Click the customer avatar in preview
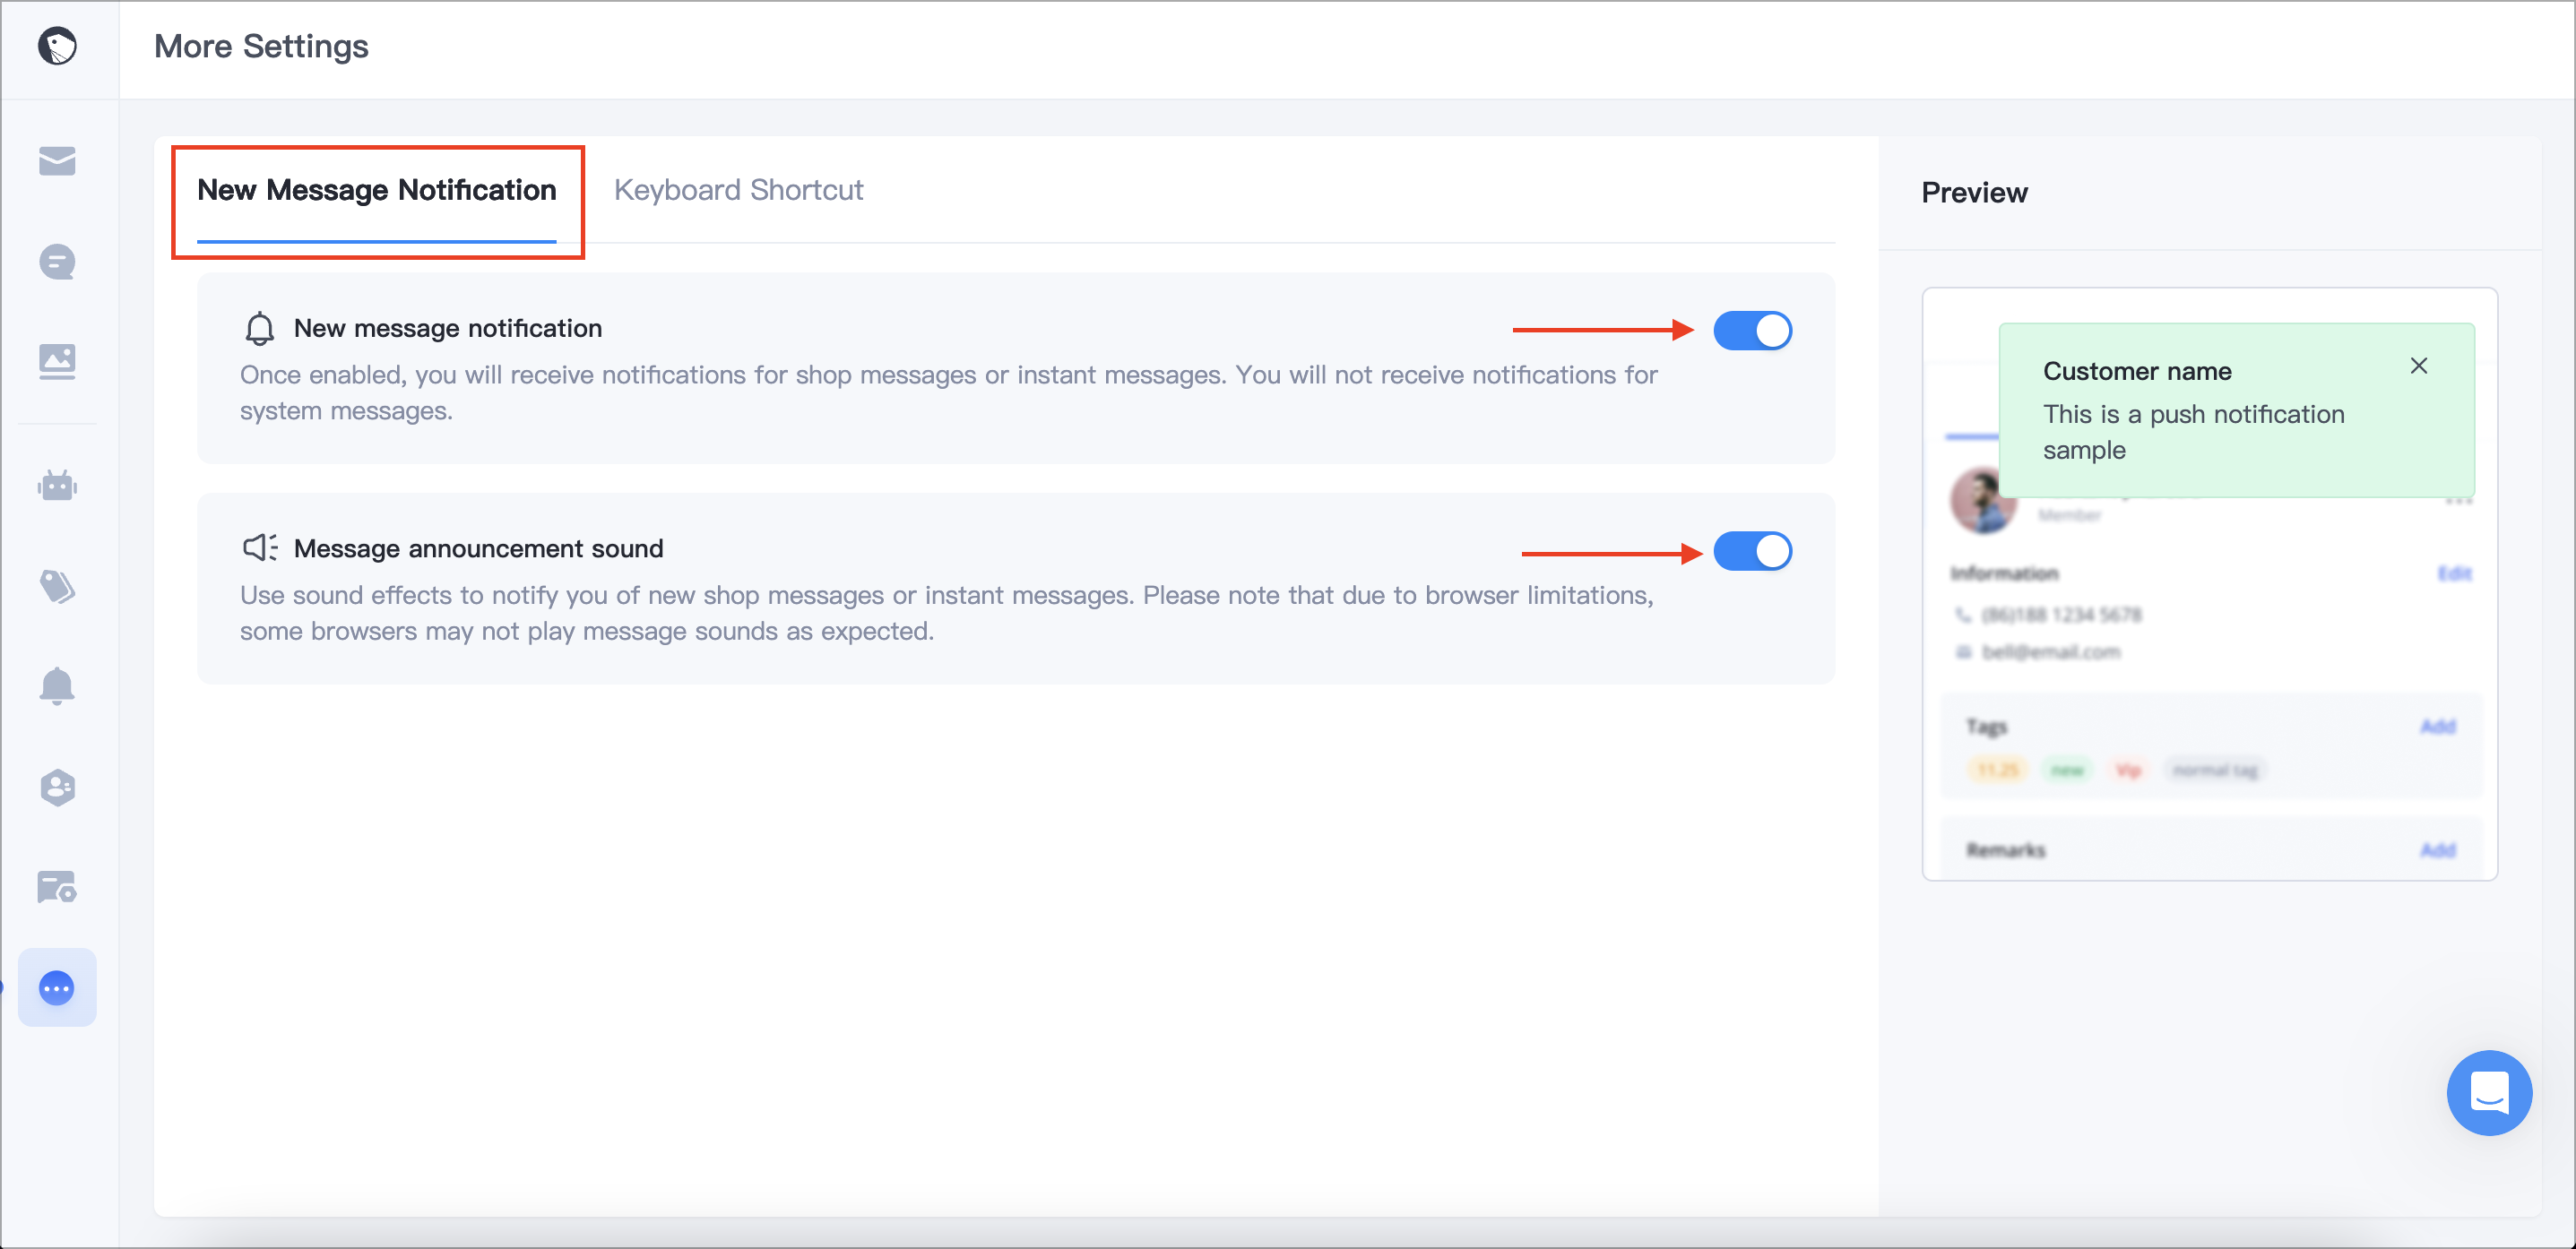 [x=1982, y=501]
